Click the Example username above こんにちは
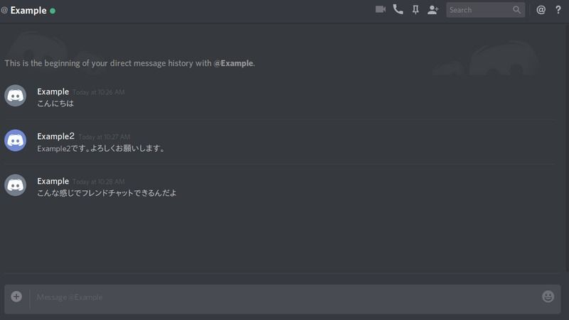569x320 pixels. tap(53, 92)
